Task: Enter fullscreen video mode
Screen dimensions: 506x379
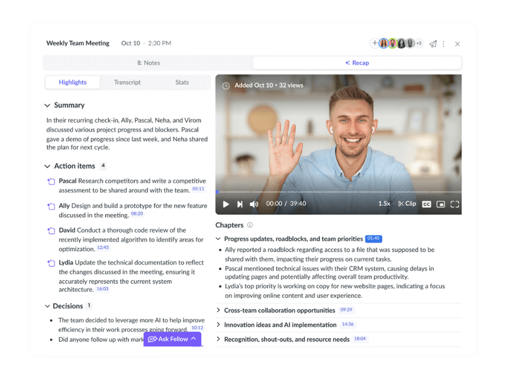Action: [x=455, y=204]
